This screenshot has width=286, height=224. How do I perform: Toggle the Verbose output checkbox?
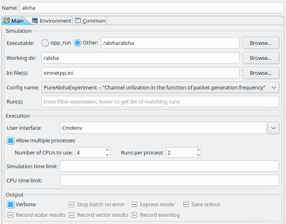11,205
